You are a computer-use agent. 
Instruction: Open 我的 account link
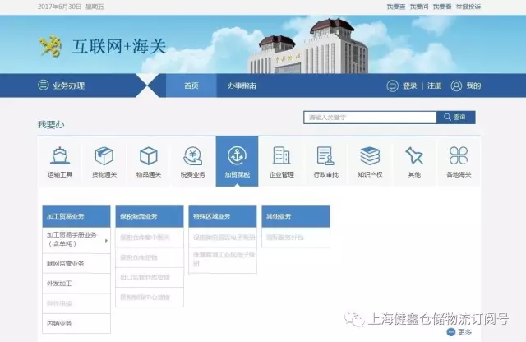[x=473, y=86]
